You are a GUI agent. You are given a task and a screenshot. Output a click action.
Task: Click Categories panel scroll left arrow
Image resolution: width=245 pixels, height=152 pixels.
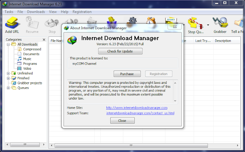click(x=7, y=145)
